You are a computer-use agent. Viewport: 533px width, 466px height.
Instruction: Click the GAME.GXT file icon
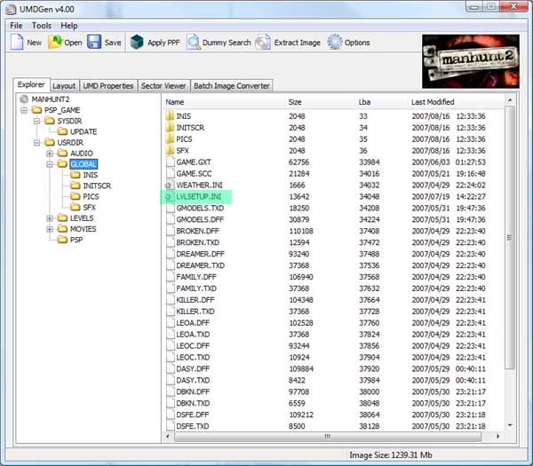[170, 162]
